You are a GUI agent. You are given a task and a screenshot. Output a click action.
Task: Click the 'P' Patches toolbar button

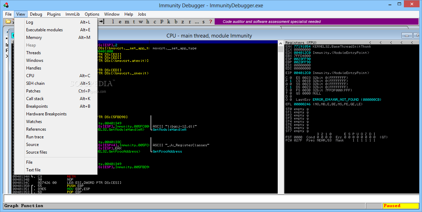162,22
